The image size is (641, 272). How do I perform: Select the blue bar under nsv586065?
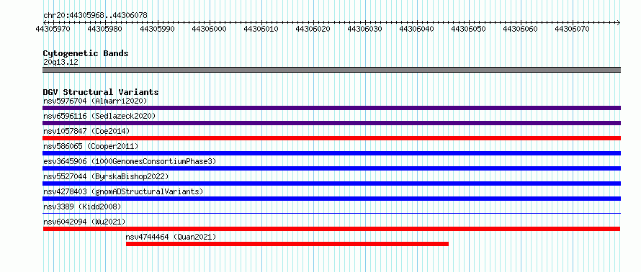pos(331,153)
